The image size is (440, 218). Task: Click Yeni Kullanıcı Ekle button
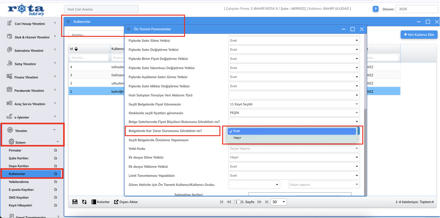[x=419, y=35]
